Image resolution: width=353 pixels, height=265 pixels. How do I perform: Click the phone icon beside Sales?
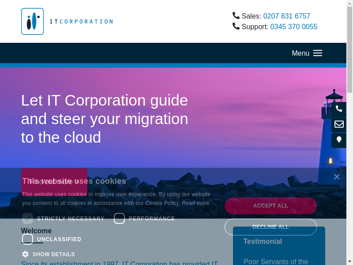coord(236,15)
